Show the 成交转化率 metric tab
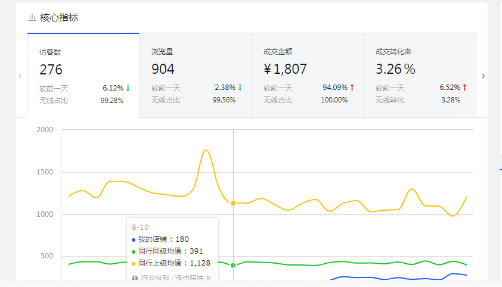Viewport: 502px width, 287px height. point(419,76)
